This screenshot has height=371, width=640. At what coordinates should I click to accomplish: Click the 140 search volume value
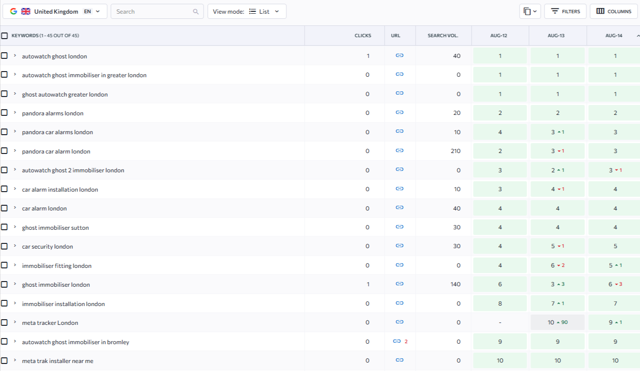click(455, 284)
